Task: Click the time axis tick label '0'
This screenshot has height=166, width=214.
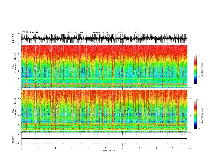Action: point(21,148)
